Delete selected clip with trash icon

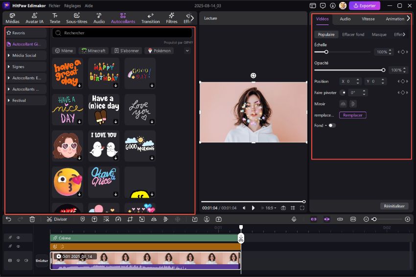click(x=32, y=219)
